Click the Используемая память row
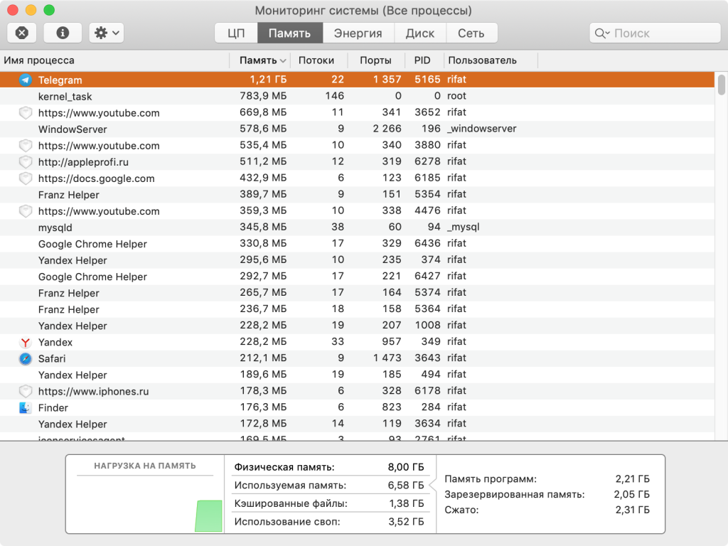 point(328,485)
